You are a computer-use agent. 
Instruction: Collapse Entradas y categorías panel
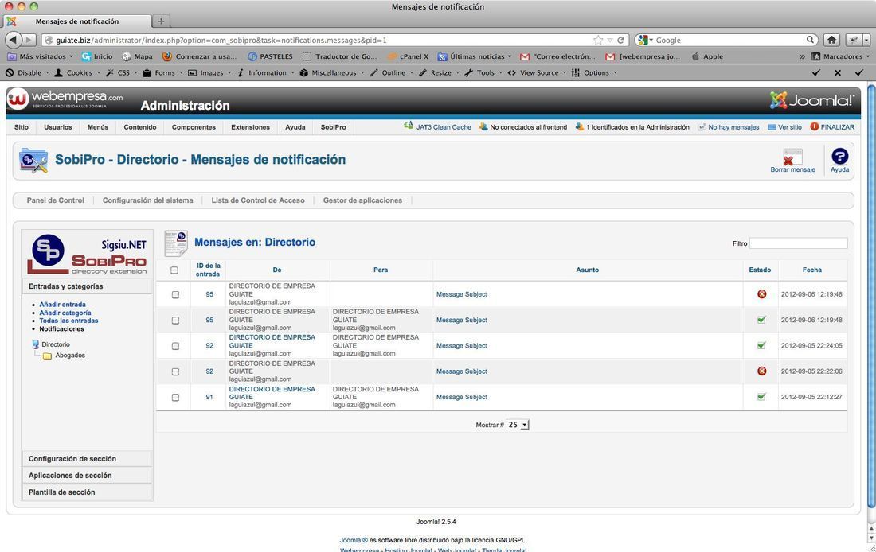point(87,286)
